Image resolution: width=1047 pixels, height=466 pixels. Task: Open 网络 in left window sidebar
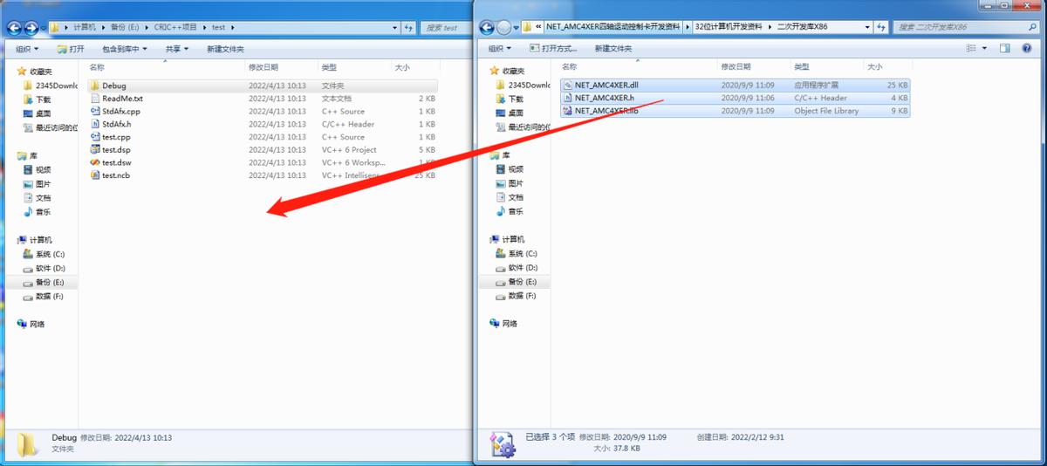[37, 324]
